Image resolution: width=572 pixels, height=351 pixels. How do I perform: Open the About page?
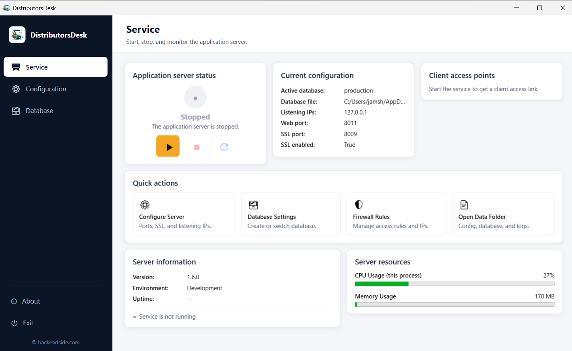pyautogui.click(x=56, y=301)
